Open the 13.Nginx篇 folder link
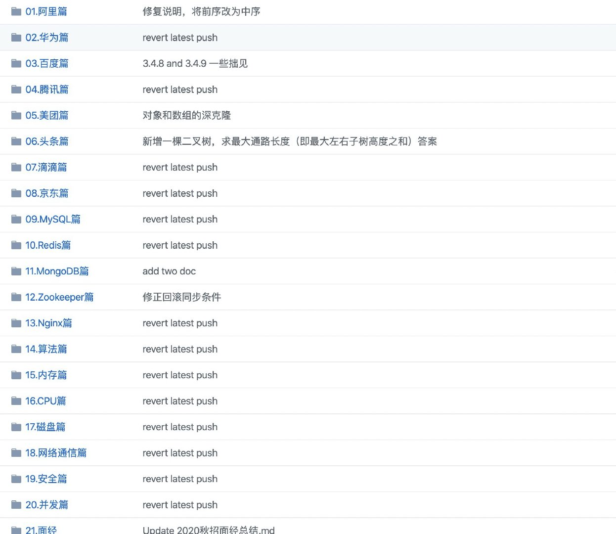 coord(49,323)
